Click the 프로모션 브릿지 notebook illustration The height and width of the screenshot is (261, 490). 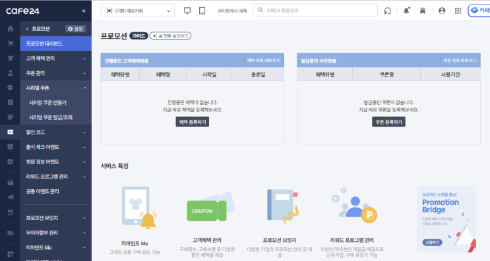[x=282, y=206]
